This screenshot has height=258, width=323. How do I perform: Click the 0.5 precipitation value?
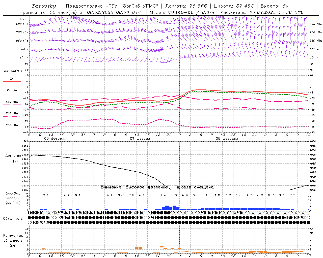196,195
